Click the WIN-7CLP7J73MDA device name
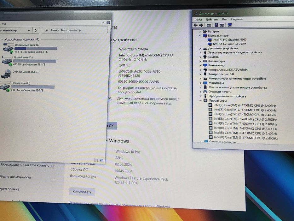The width and height of the screenshot is (294, 221). pos(134,49)
